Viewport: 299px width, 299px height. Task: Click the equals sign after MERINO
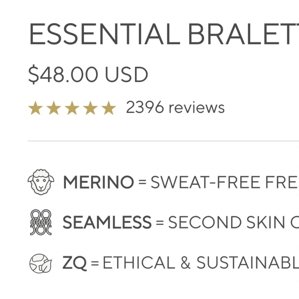click(x=142, y=182)
